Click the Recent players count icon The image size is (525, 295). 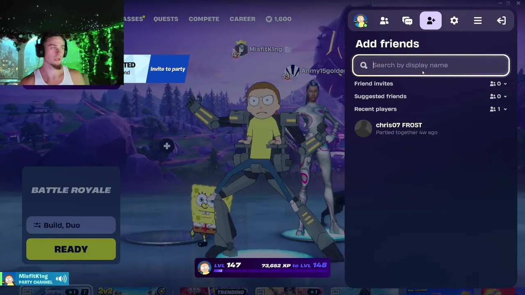[x=493, y=109]
